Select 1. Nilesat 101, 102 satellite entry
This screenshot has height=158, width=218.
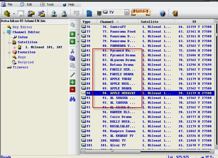click(x=44, y=47)
